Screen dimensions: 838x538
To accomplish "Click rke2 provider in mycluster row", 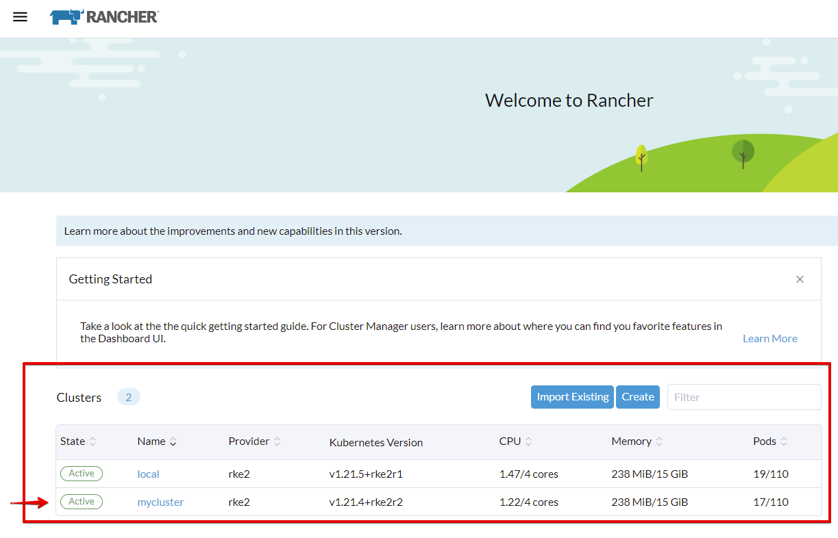I will coord(239,502).
